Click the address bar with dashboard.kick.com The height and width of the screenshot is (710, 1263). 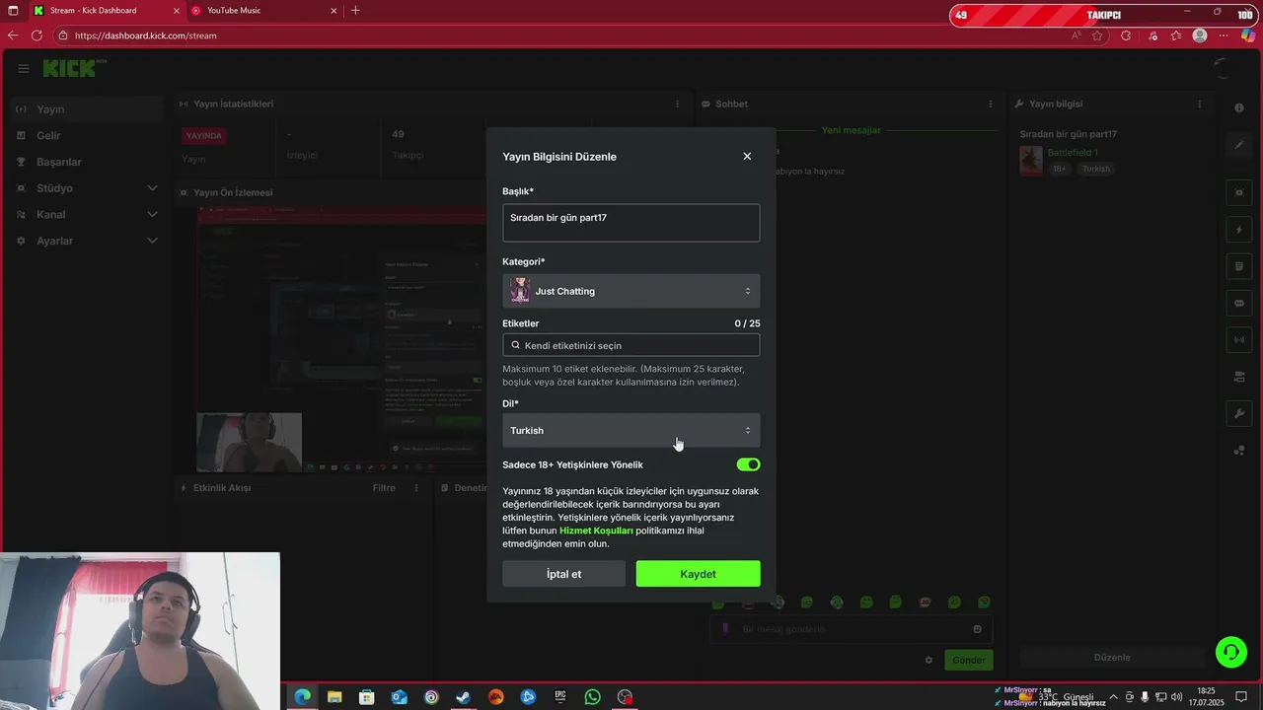pyautogui.click(x=553, y=35)
